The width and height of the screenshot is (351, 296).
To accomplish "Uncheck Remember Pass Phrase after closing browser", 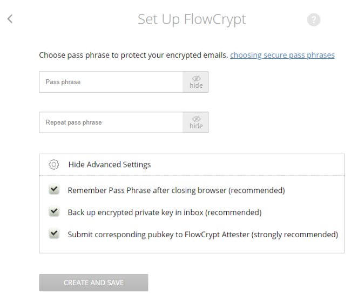I will [x=54, y=190].
